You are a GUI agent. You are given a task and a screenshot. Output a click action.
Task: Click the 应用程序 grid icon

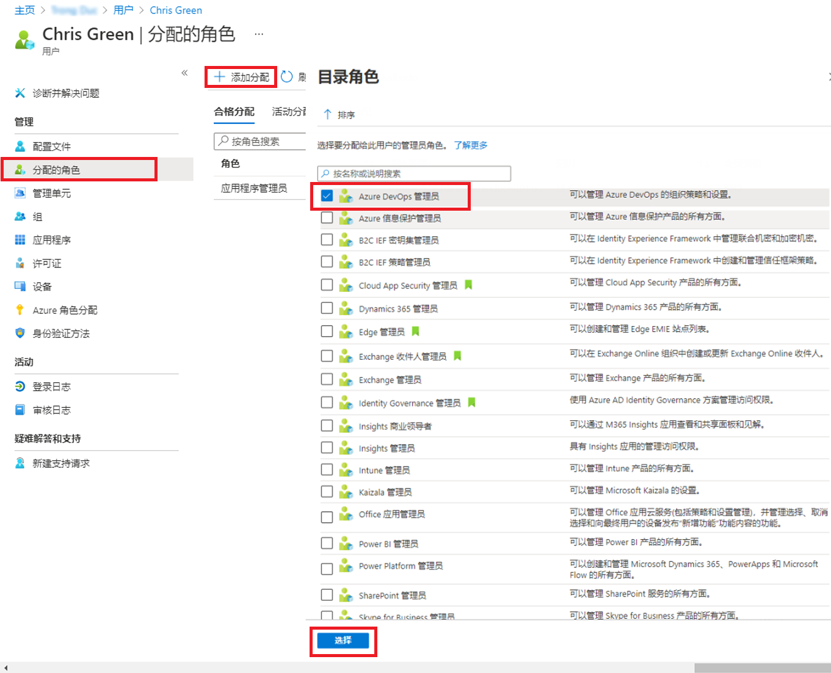20,239
